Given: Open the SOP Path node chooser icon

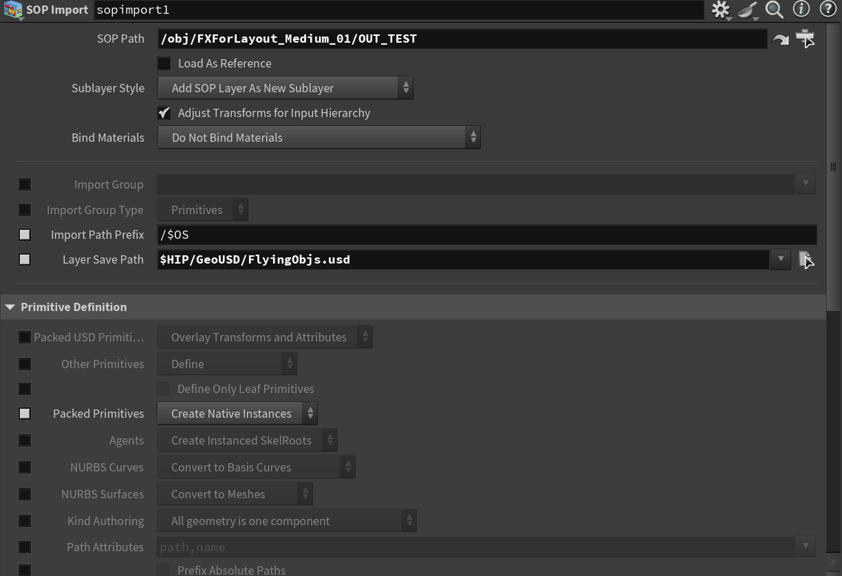Looking at the screenshot, I should point(805,39).
